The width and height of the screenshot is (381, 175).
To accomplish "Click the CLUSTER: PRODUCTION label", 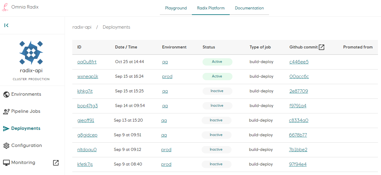I will (31, 79).
